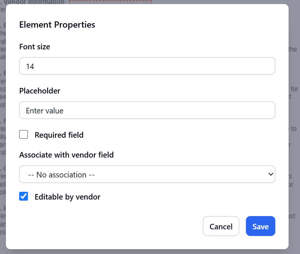The width and height of the screenshot is (300, 254).
Task: Save the element properties
Action: [x=260, y=226]
